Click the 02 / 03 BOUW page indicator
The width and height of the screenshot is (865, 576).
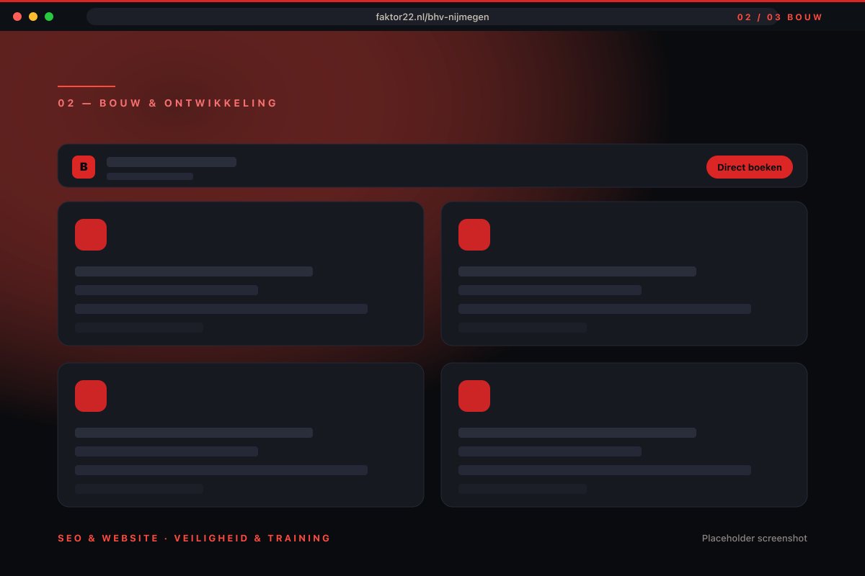(x=780, y=17)
